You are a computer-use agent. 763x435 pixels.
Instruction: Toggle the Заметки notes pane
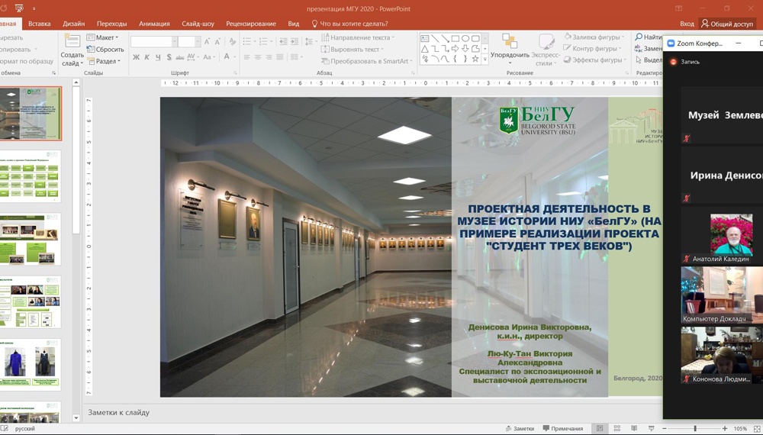520,429
